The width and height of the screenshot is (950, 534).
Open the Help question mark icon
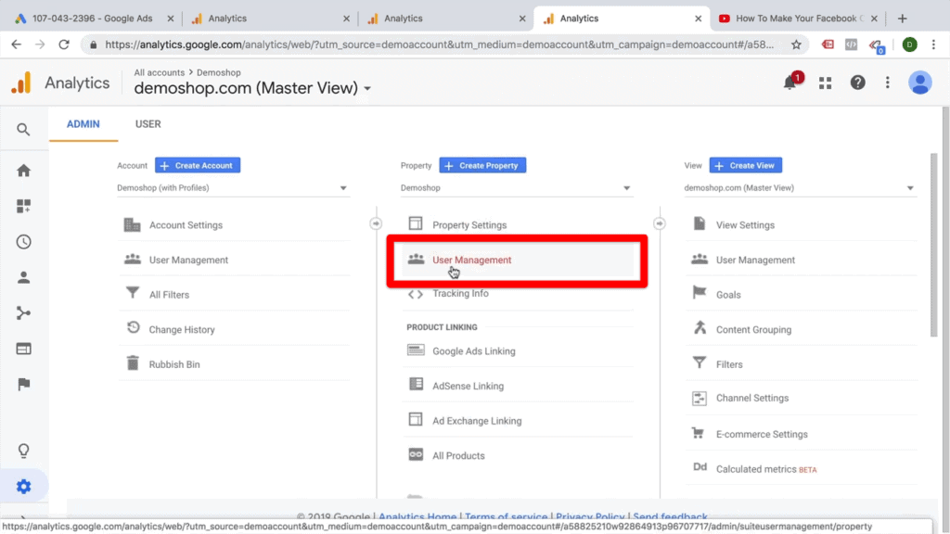click(x=857, y=83)
